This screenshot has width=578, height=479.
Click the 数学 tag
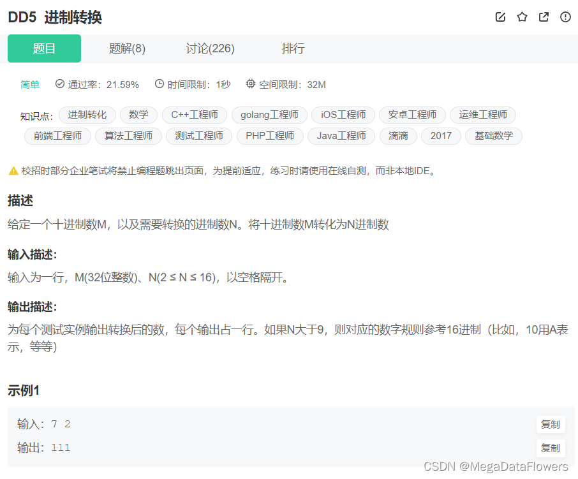(138, 115)
